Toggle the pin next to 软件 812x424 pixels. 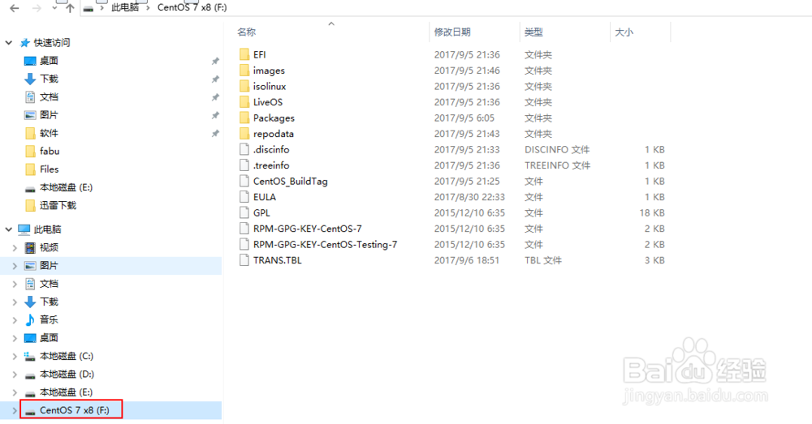pyautogui.click(x=215, y=134)
